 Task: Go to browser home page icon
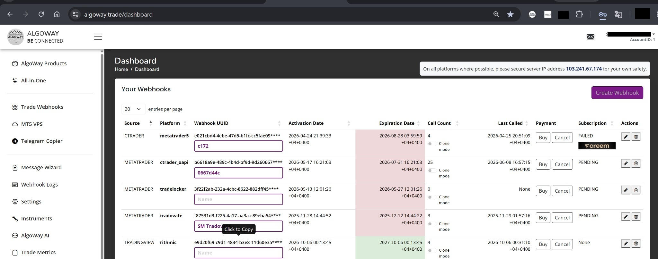point(57,14)
